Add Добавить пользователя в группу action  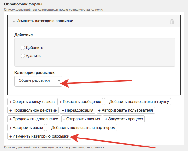coord(137,102)
